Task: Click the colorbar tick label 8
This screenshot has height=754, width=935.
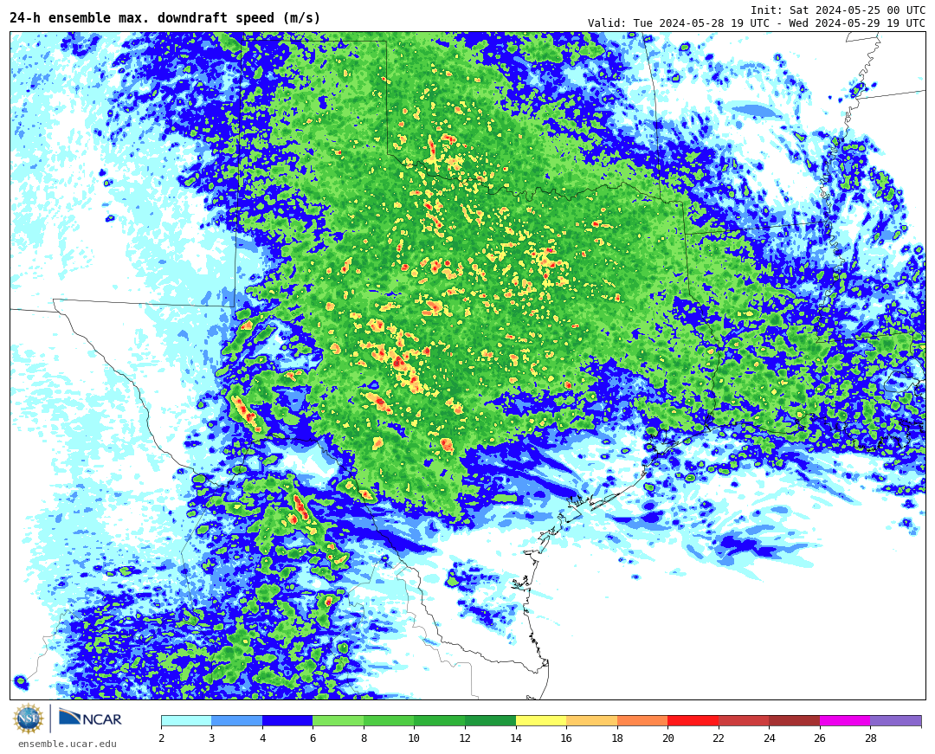Action: (x=364, y=738)
